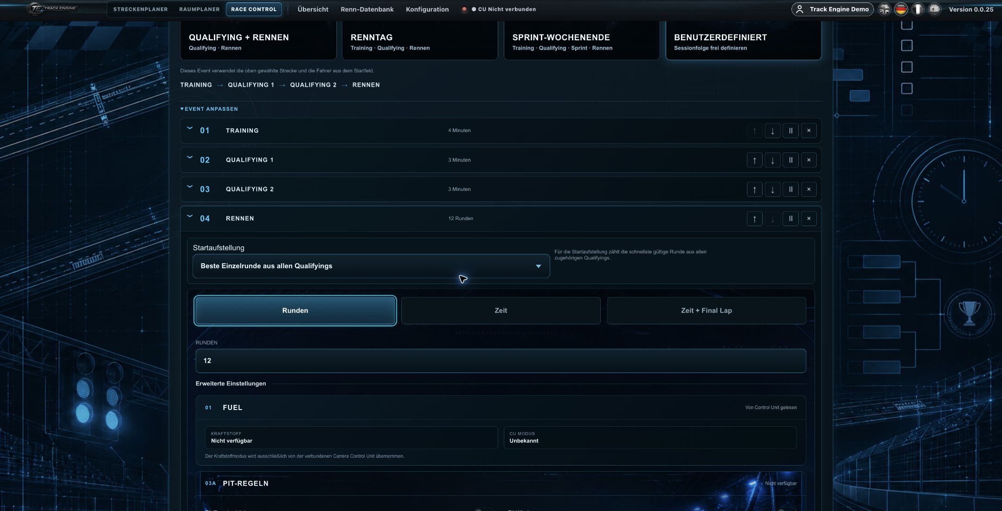Collapse the 04 Rennen session chevron
The height and width of the screenshot is (511, 1002).
click(x=190, y=216)
